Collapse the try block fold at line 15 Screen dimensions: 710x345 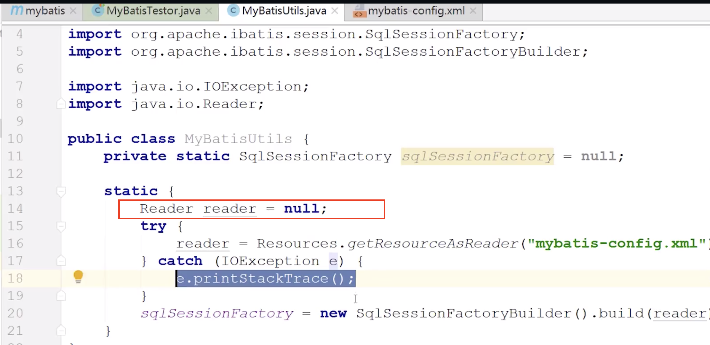coord(61,226)
